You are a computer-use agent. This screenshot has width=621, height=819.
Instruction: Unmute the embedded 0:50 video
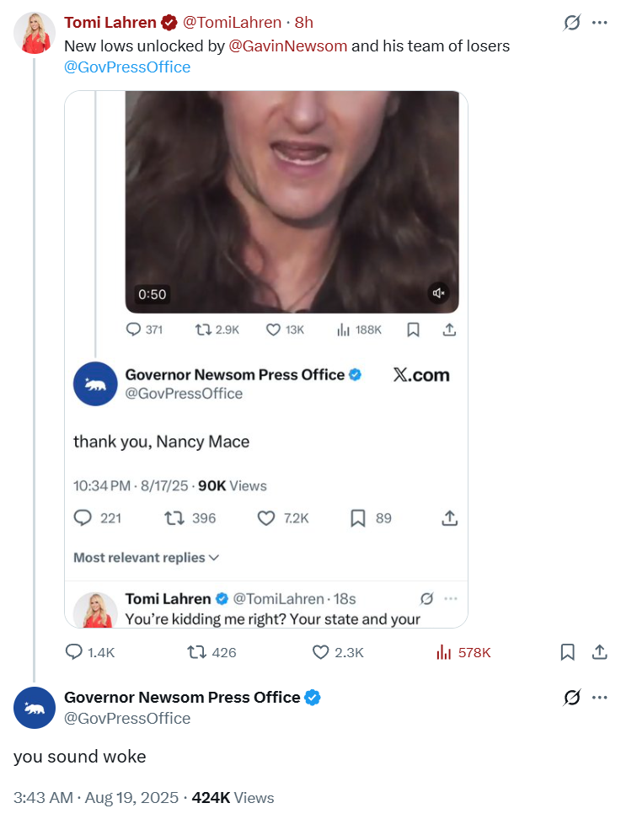click(438, 293)
